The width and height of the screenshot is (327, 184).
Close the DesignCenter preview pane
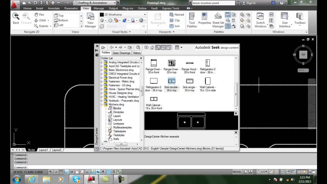[x=236, y=113]
